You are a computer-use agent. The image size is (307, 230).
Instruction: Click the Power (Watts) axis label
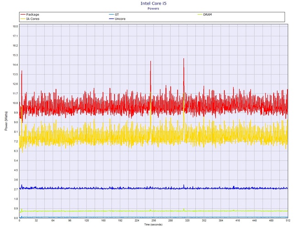click(x=6, y=121)
